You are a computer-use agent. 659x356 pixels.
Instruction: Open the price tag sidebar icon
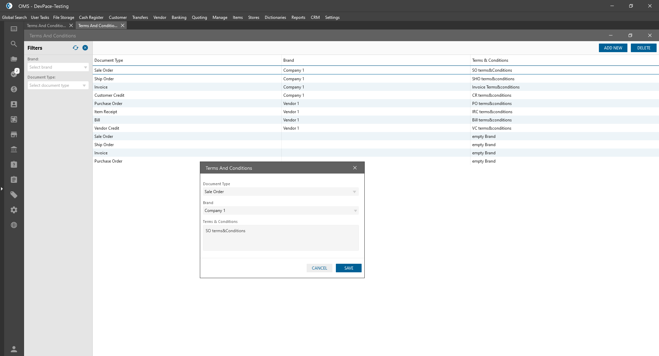[x=14, y=195]
